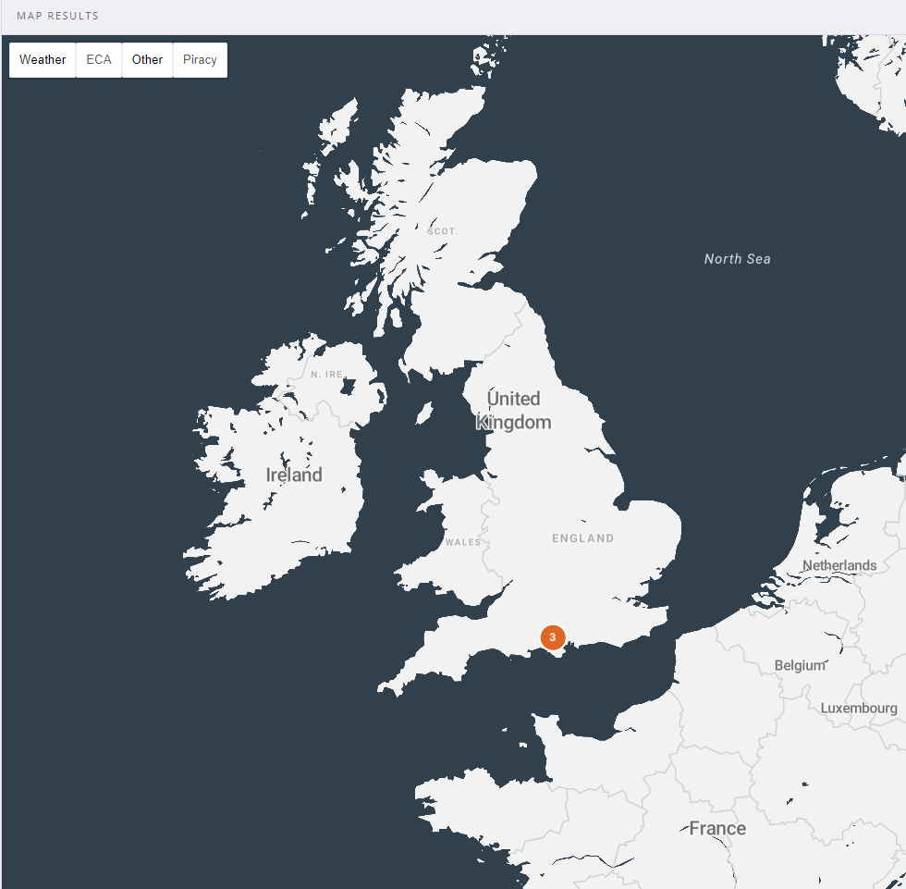Select the SCOT. region label
The image size is (906, 889).
443,231
